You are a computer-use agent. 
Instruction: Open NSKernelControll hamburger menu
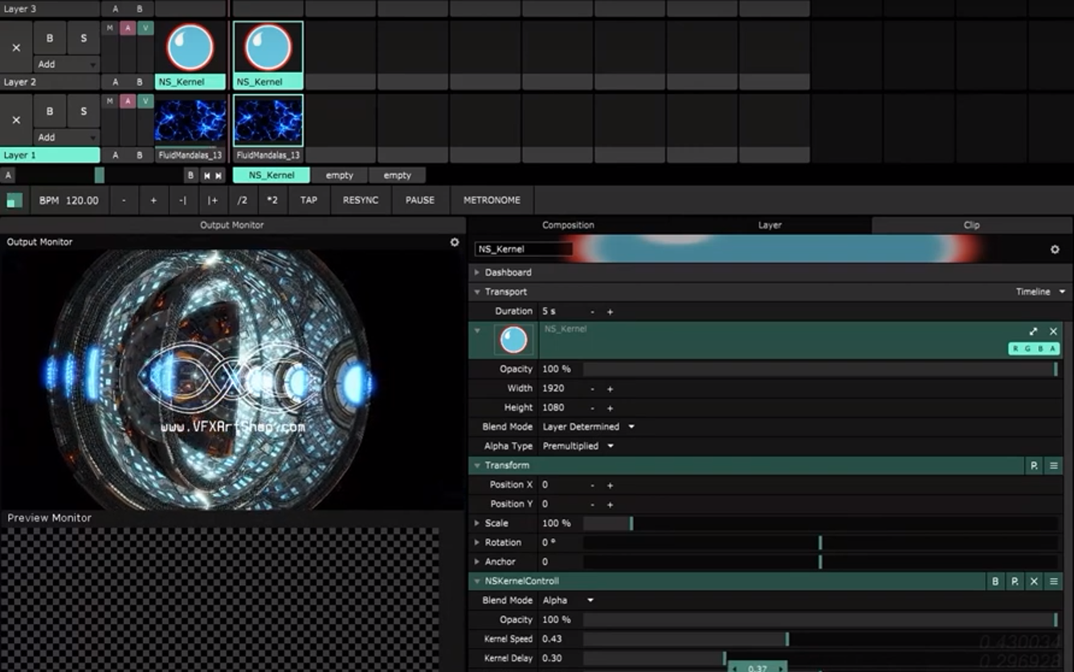1053,581
